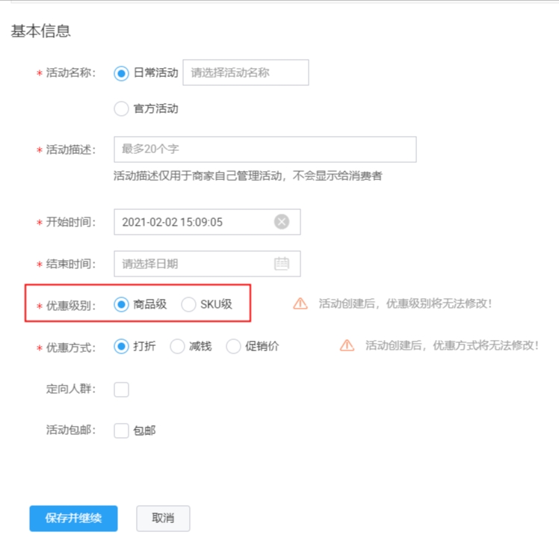Open the 结束时间 请选择日期 picker
Viewport: 559px width, 538px height.
pos(194,264)
